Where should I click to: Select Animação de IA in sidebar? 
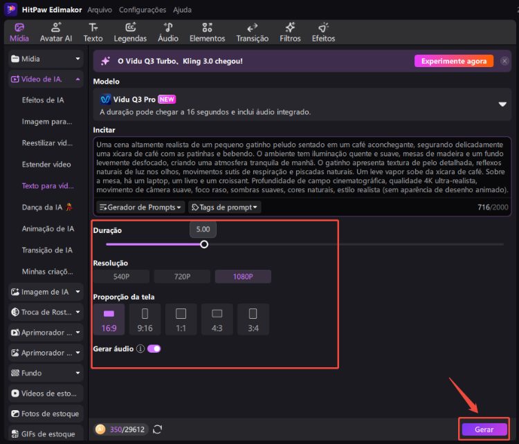pyautogui.click(x=48, y=229)
